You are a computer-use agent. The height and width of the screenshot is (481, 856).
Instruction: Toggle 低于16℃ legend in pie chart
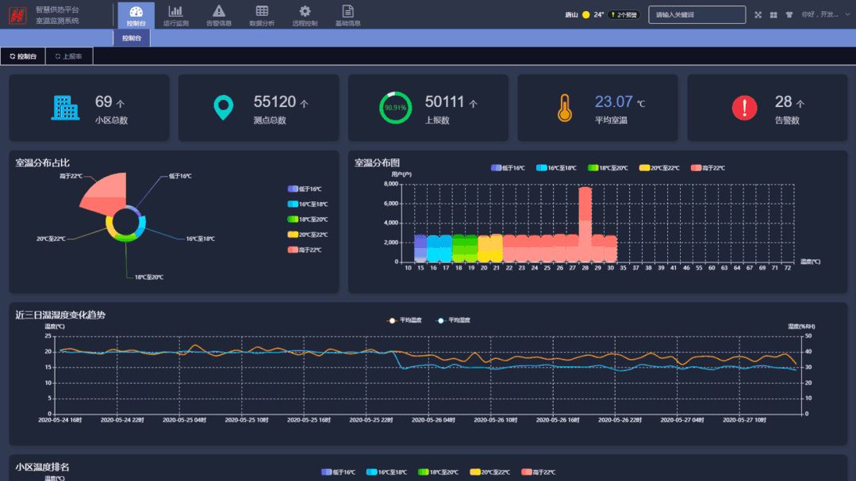(305, 189)
